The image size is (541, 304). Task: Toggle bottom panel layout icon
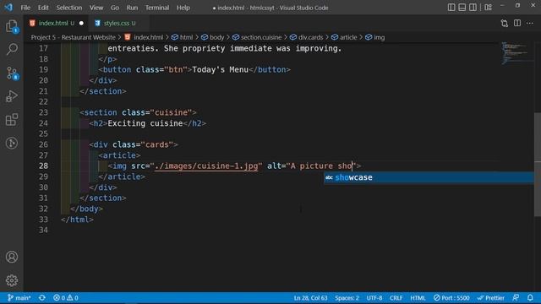coord(462,8)
